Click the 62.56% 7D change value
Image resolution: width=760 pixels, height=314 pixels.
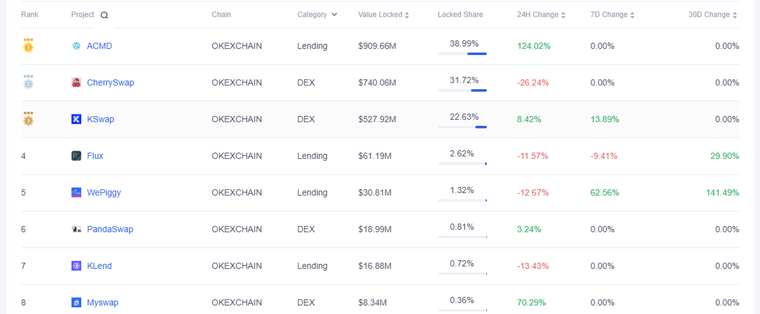[605, 192]
